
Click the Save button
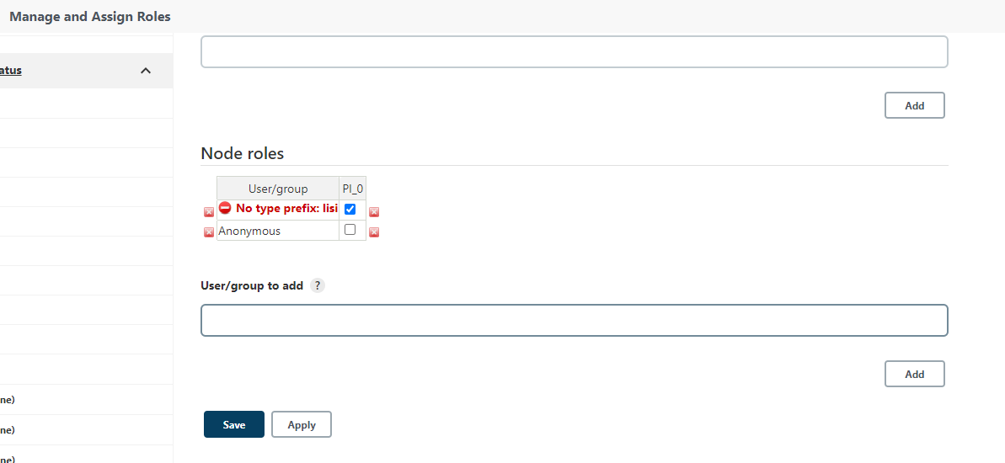[234, 425]
